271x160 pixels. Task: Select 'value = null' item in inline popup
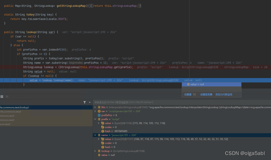tap(211, 85)
